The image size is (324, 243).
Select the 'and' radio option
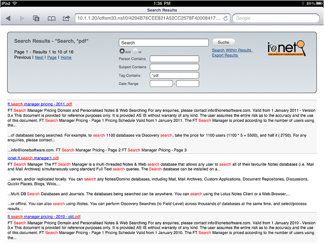click(x=122, y=51)
